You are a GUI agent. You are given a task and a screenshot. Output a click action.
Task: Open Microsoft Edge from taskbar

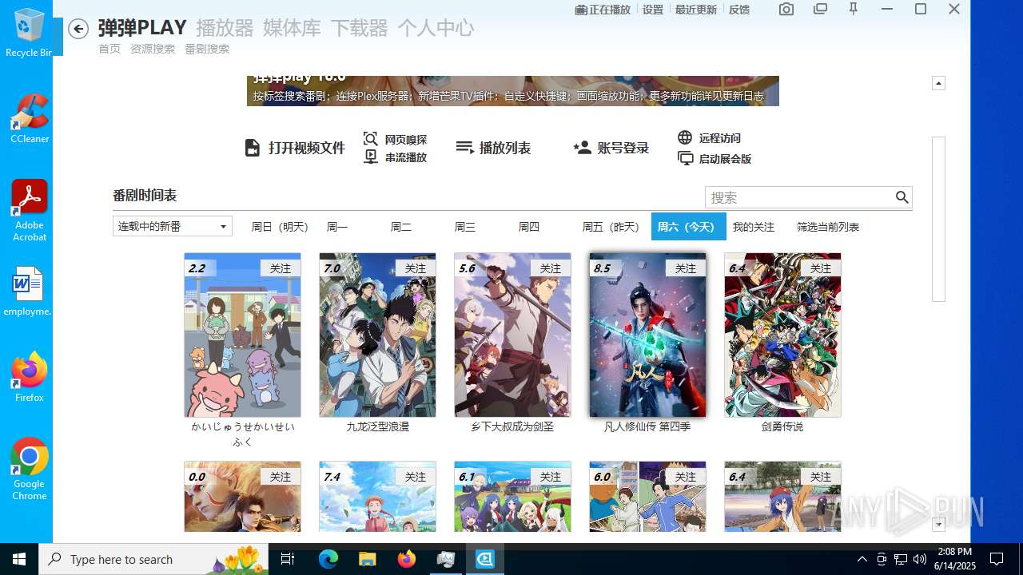[x=328, y=559]
